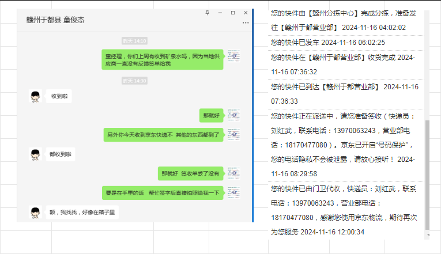This screenshot has width=441, height=254.
Task: Select the 额，我找找，好像在箱子里 message
Action: click(x=82, y=212)
